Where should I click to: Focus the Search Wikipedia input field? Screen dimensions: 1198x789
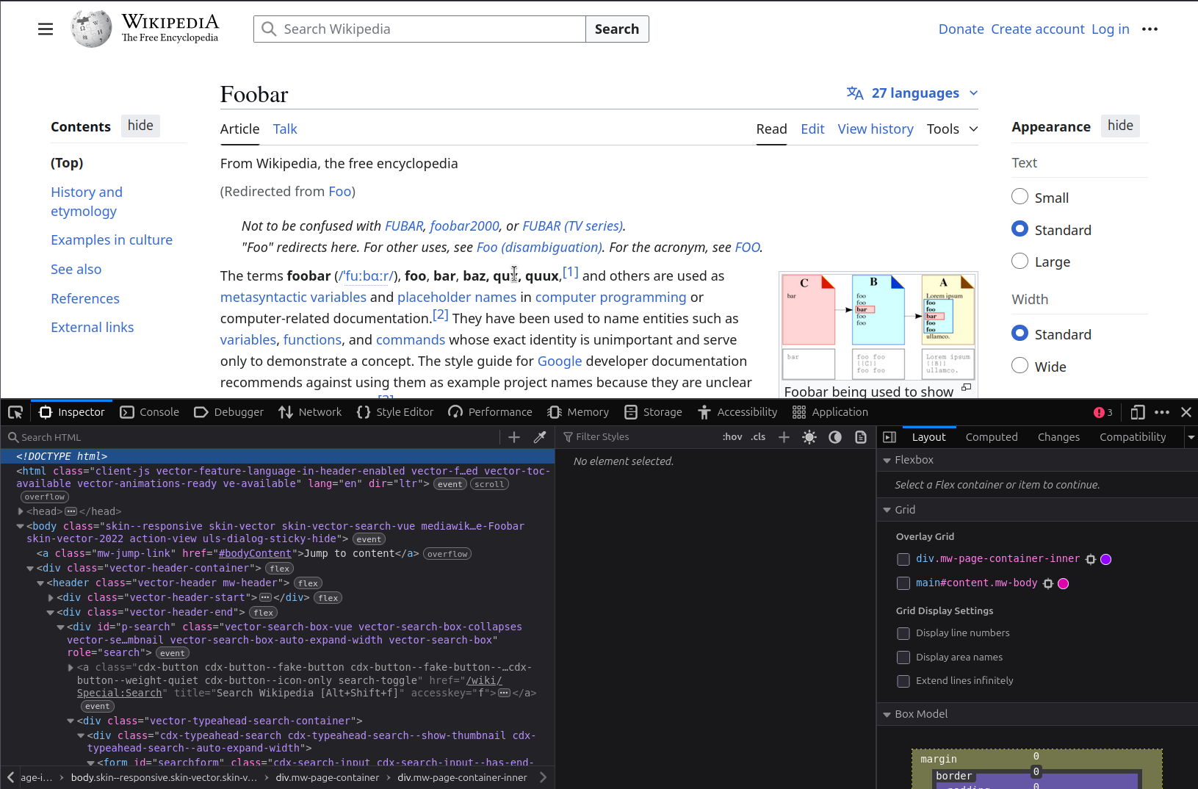pyautogui.click(x=419, y=29)
